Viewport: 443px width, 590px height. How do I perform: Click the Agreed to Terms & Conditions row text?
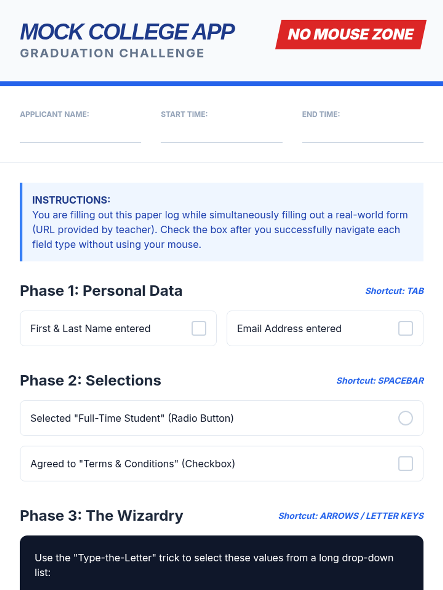point(133,464)
